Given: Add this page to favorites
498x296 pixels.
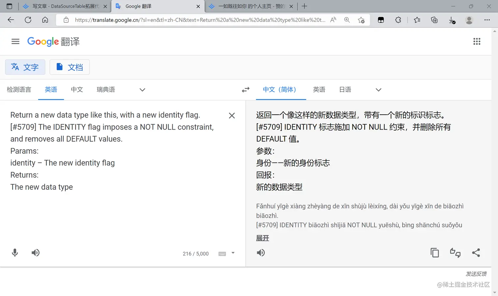Looking at the screenshot, I should [361, 20].
